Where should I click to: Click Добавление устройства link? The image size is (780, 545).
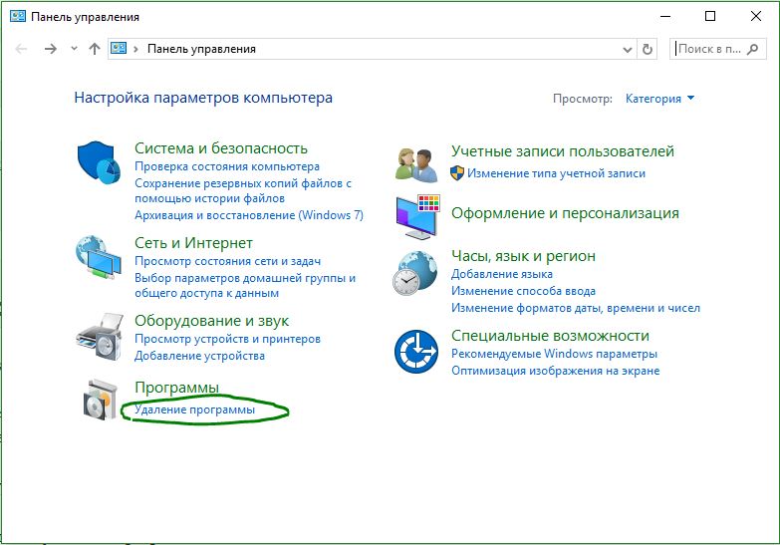pos(199,356)
